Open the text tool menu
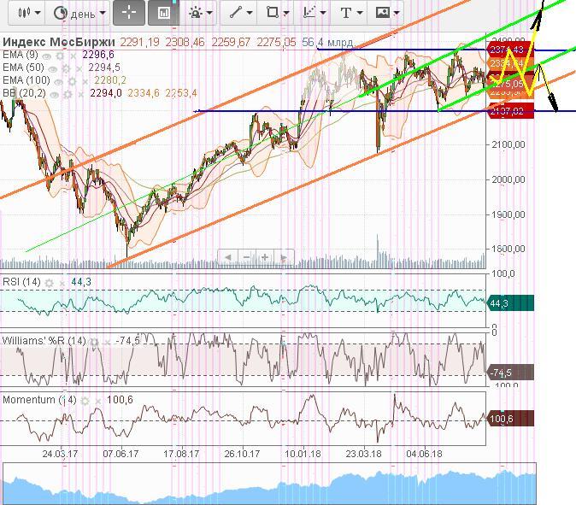Viewport: 576px width, 505px height. tap(350, 13)
